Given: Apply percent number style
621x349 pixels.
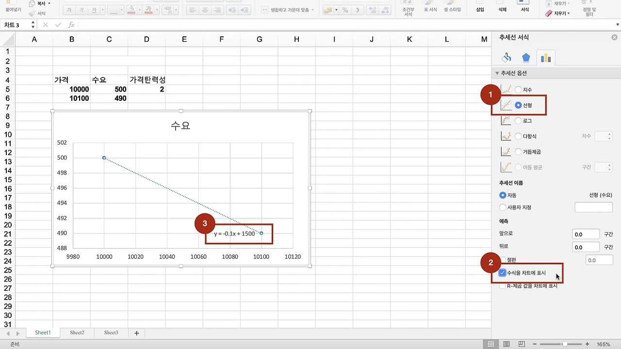Looking at the screenshot, I should coord(345,10).
